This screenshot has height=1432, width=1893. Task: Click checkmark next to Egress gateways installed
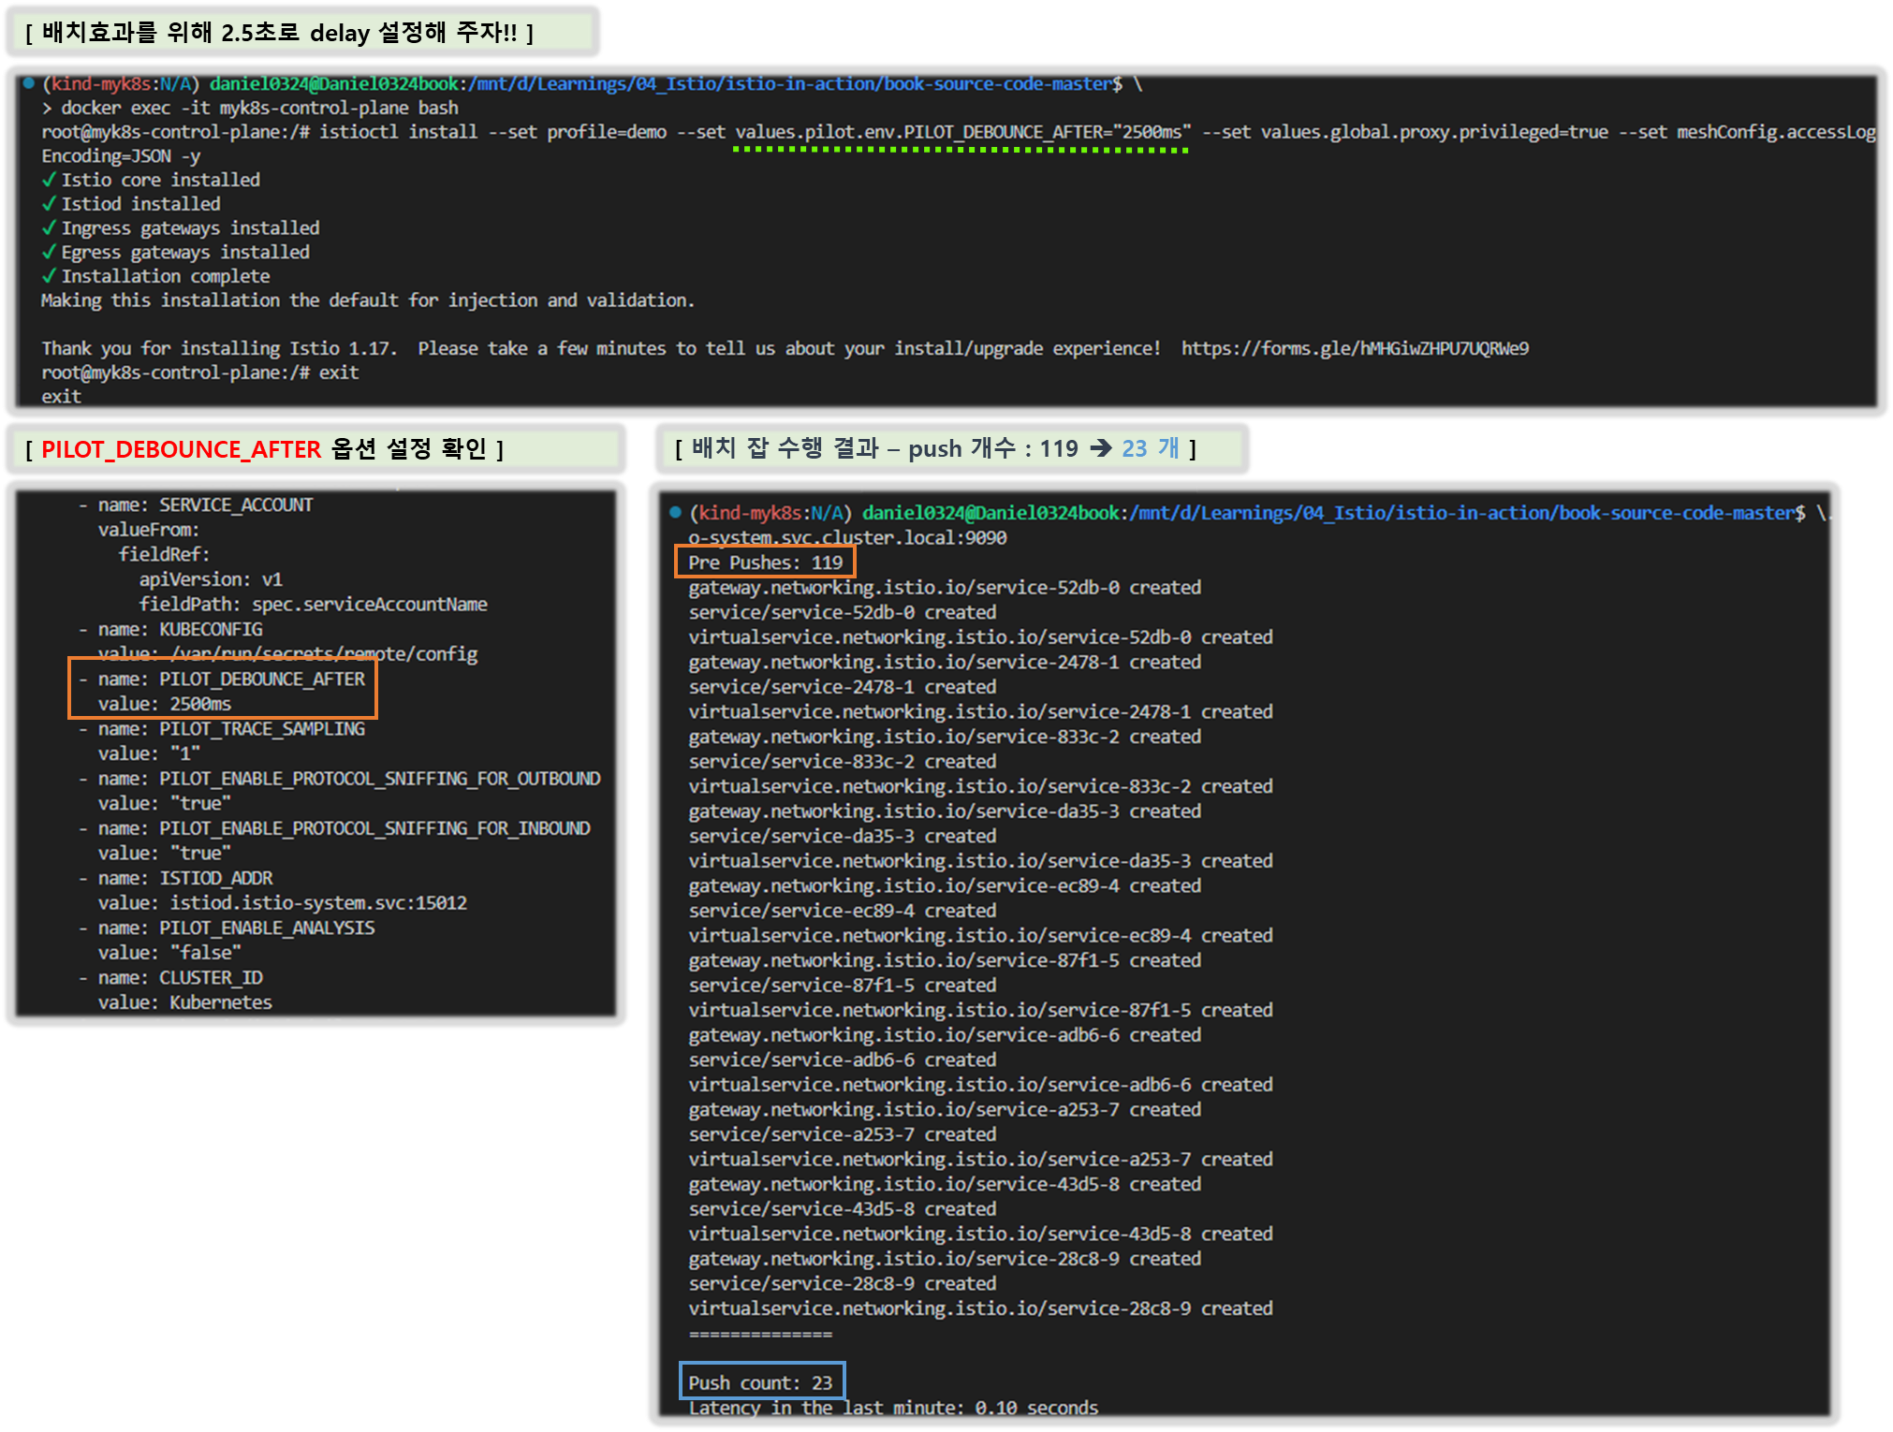49,252
